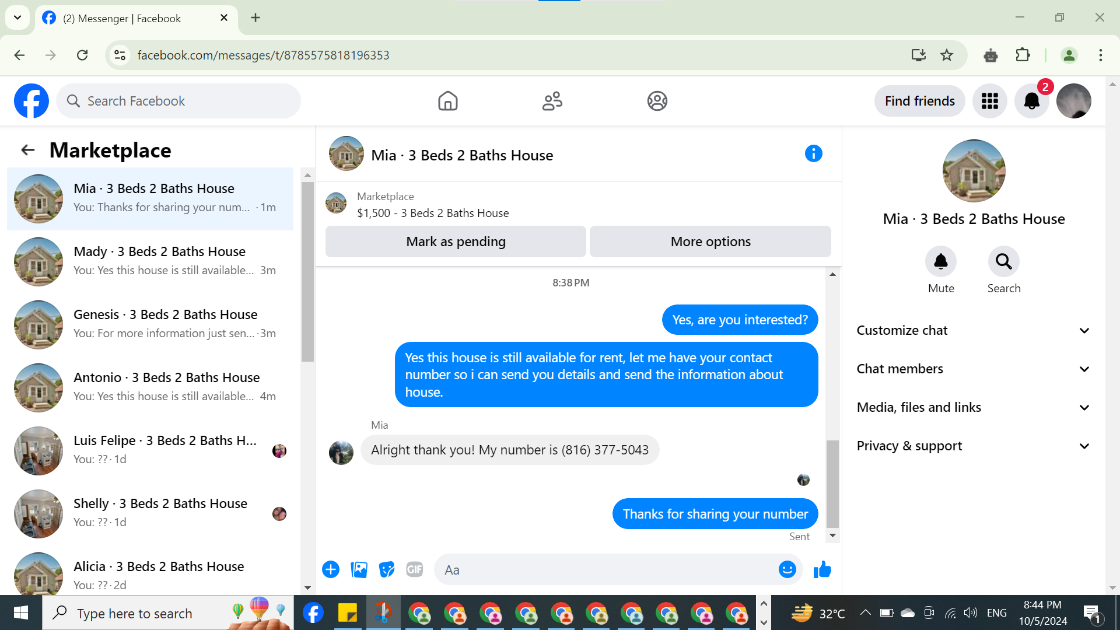Expand Chat members section

click(x=973, y=369)
